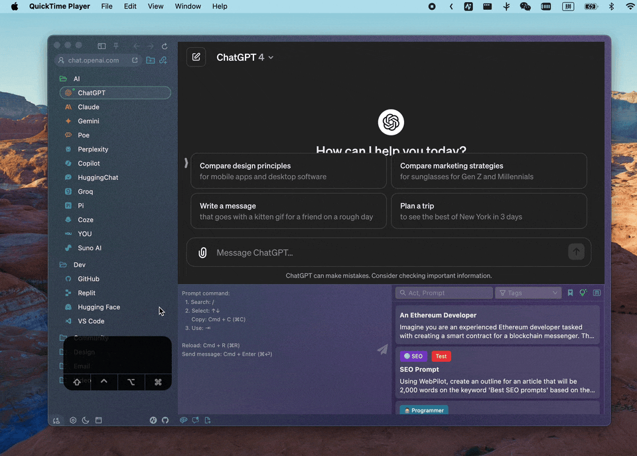This screenshot has width=637, height=456.
Task: Open HuggingChat in the sidebar
Action: tap(115, 177)
